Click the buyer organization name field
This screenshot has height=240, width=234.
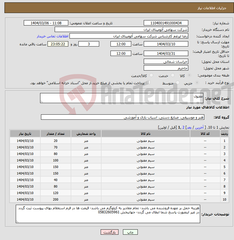point(121,30)
